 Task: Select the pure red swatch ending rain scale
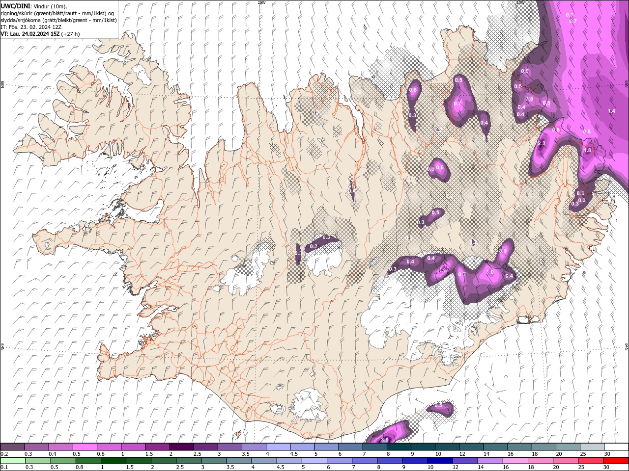616,461
